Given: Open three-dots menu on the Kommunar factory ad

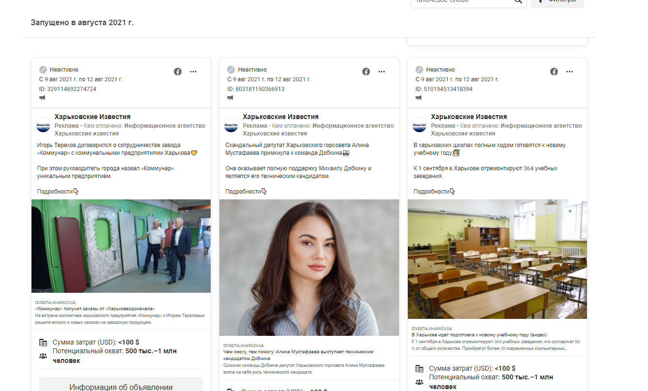Looking at the screenshot, I should [x=193, y=72].
